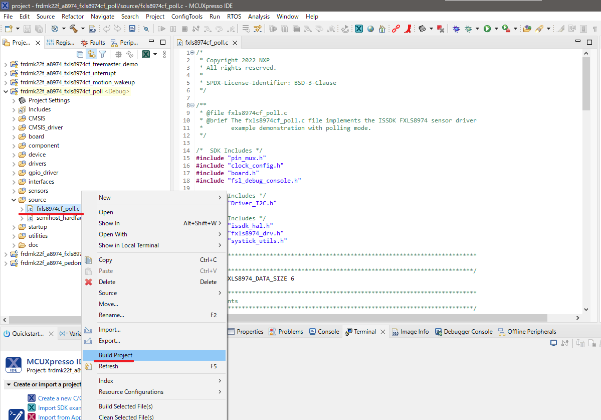This screenshot has width=601, height=420.
Task: Click the home icon in toolbar
Action: 382,29
